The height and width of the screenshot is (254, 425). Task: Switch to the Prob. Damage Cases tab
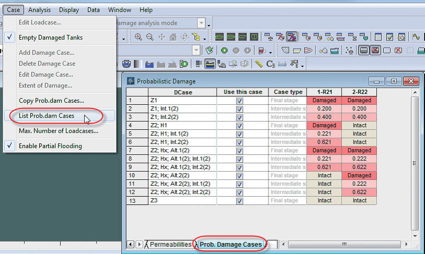231,244
